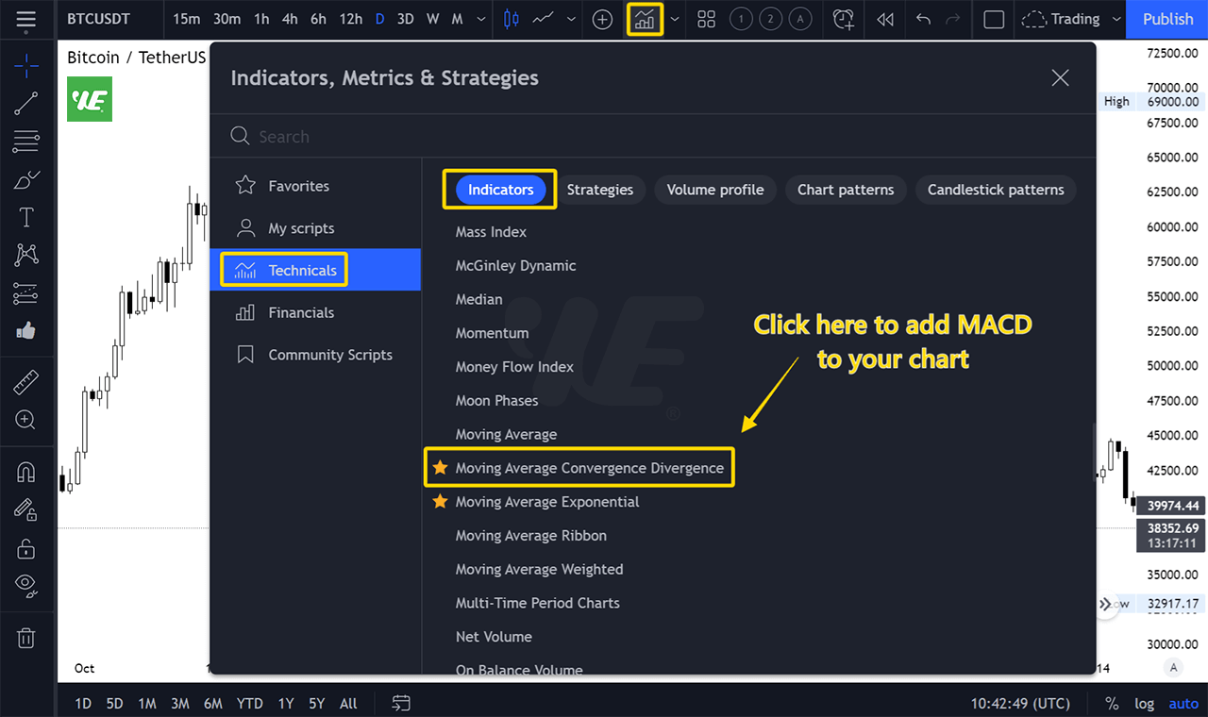This screenshot has height=717, width=1208.
Task: Add the Money Flow Index indicator
Action: pos(514,367)
